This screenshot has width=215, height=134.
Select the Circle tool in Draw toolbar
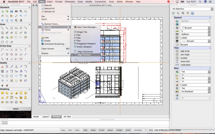tap(12, 28)
